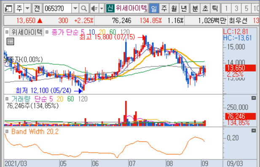Click the 10 moving average period label
This screenshot has width=260, height=167.
click(x=92, y=32)
